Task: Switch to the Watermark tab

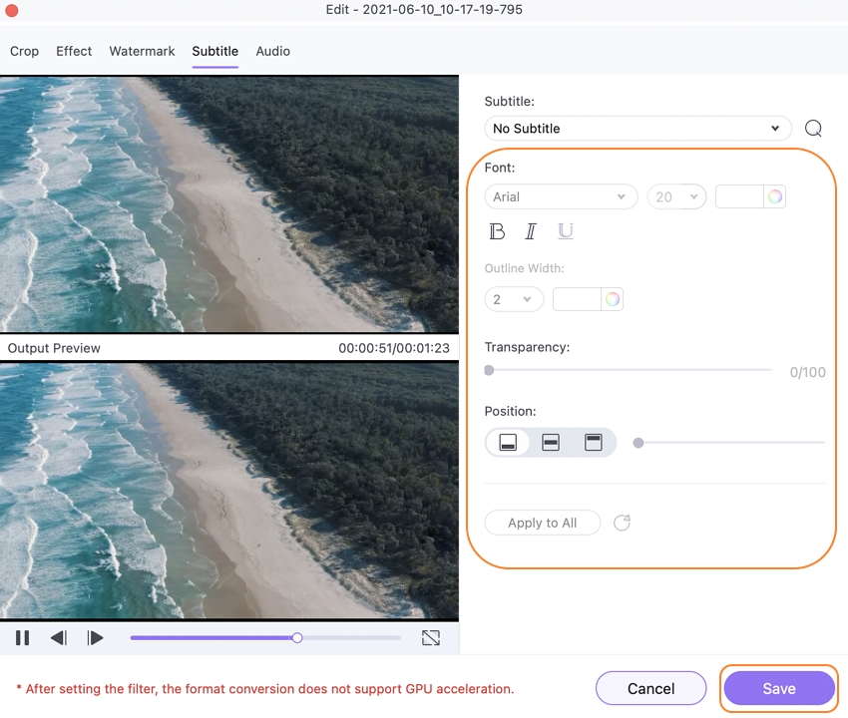Action: point(142,51)
